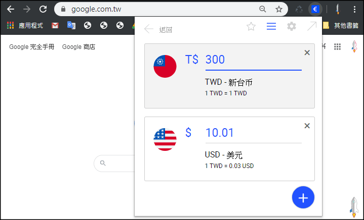Click the TWD amount field showing 300
The width and height of the screenshot is (364, 220).
pos(253,60)
